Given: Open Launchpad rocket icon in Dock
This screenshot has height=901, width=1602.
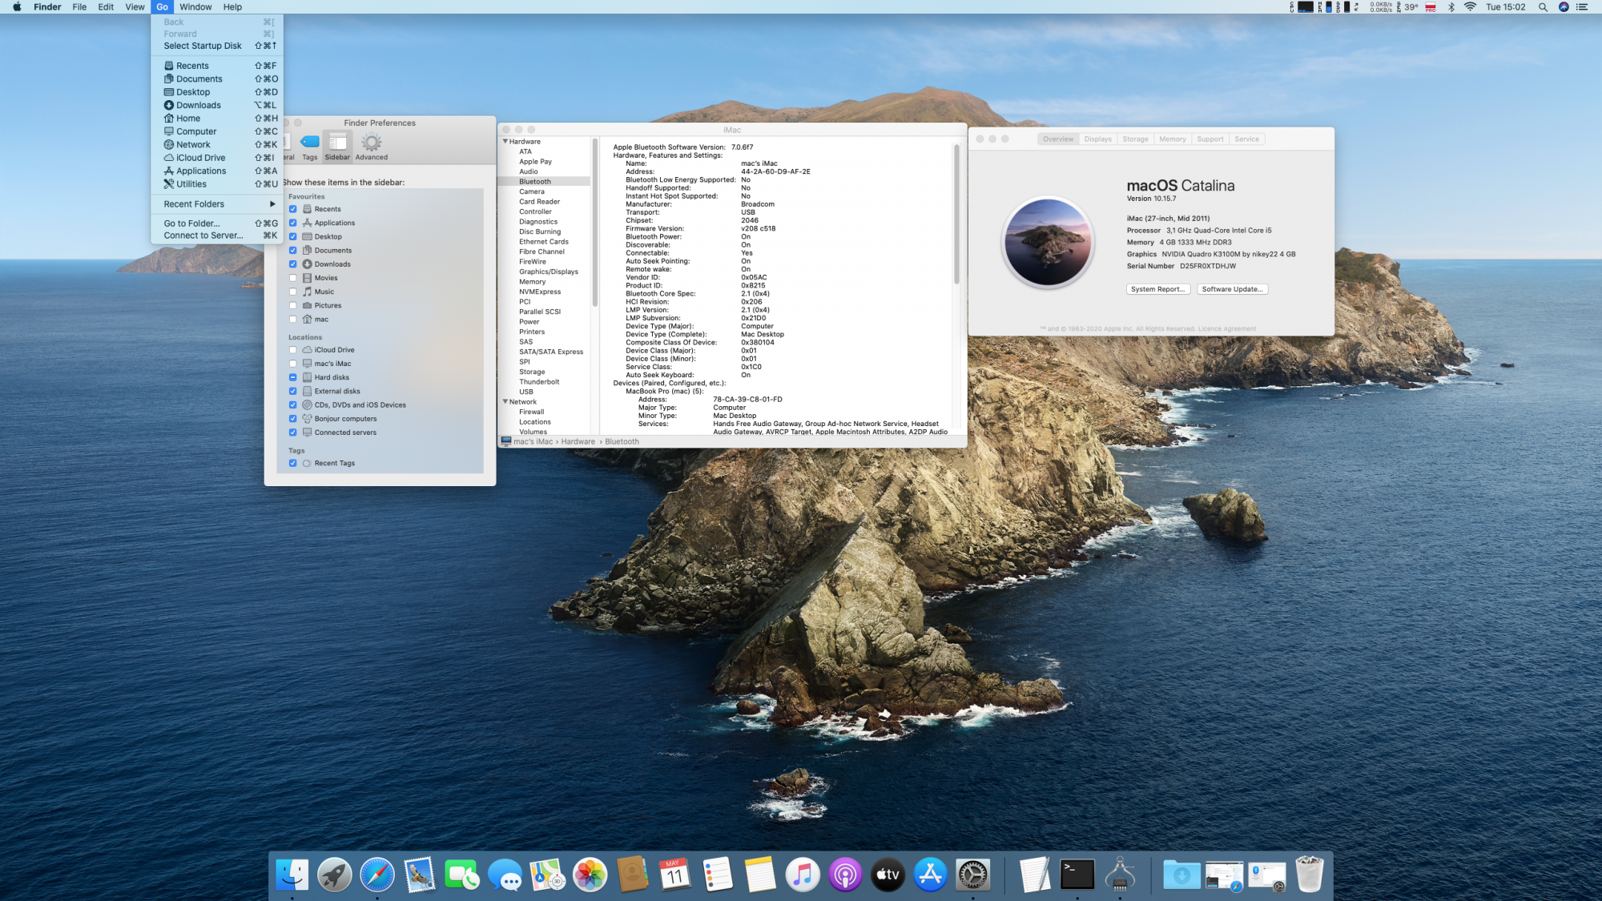Looking at the screenshot, I should pos(335,875).
